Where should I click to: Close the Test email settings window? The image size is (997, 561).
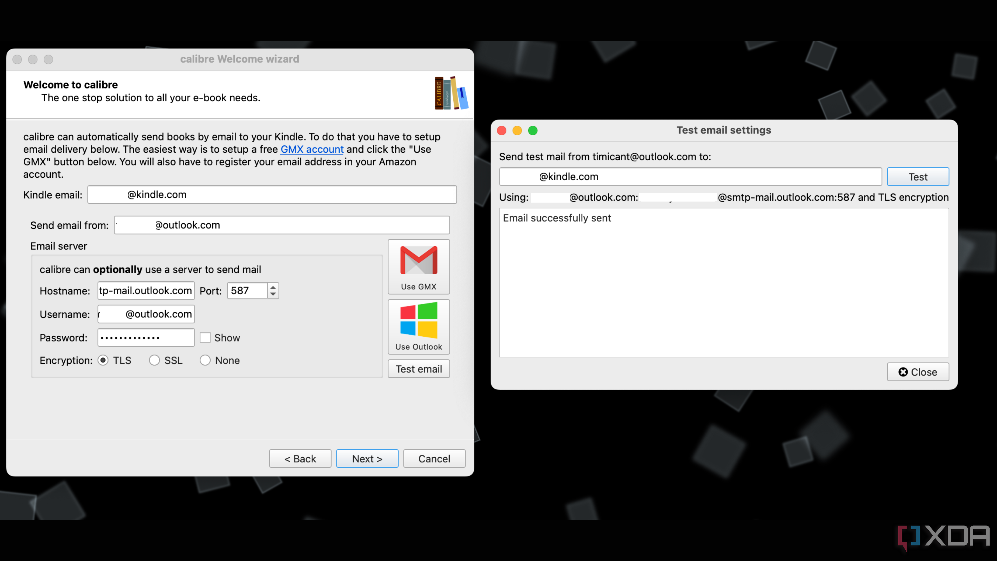tap(502, 130)
